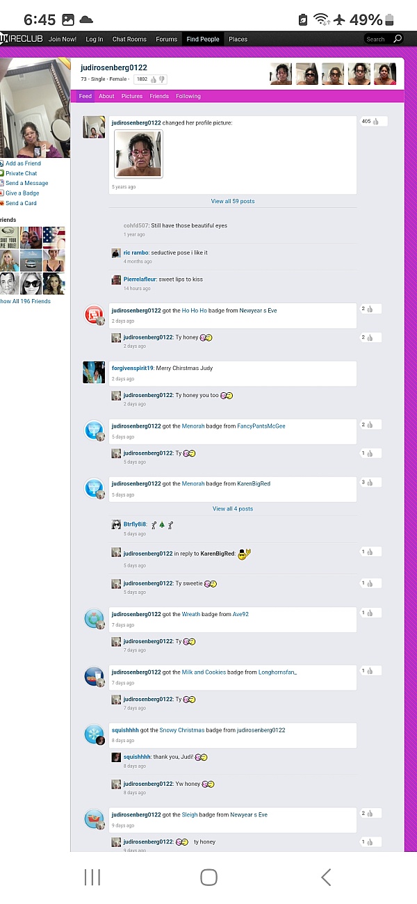Tap the Android back navigation arrow

point(326,877)
